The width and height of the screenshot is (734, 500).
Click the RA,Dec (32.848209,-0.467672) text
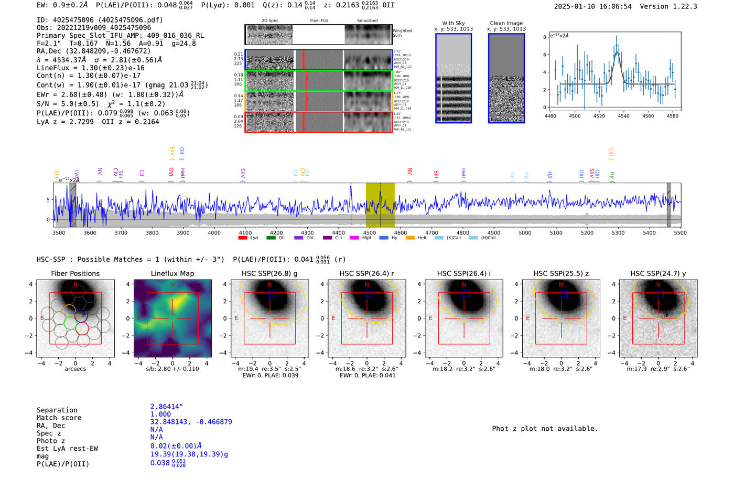click(x=93, y=51)
